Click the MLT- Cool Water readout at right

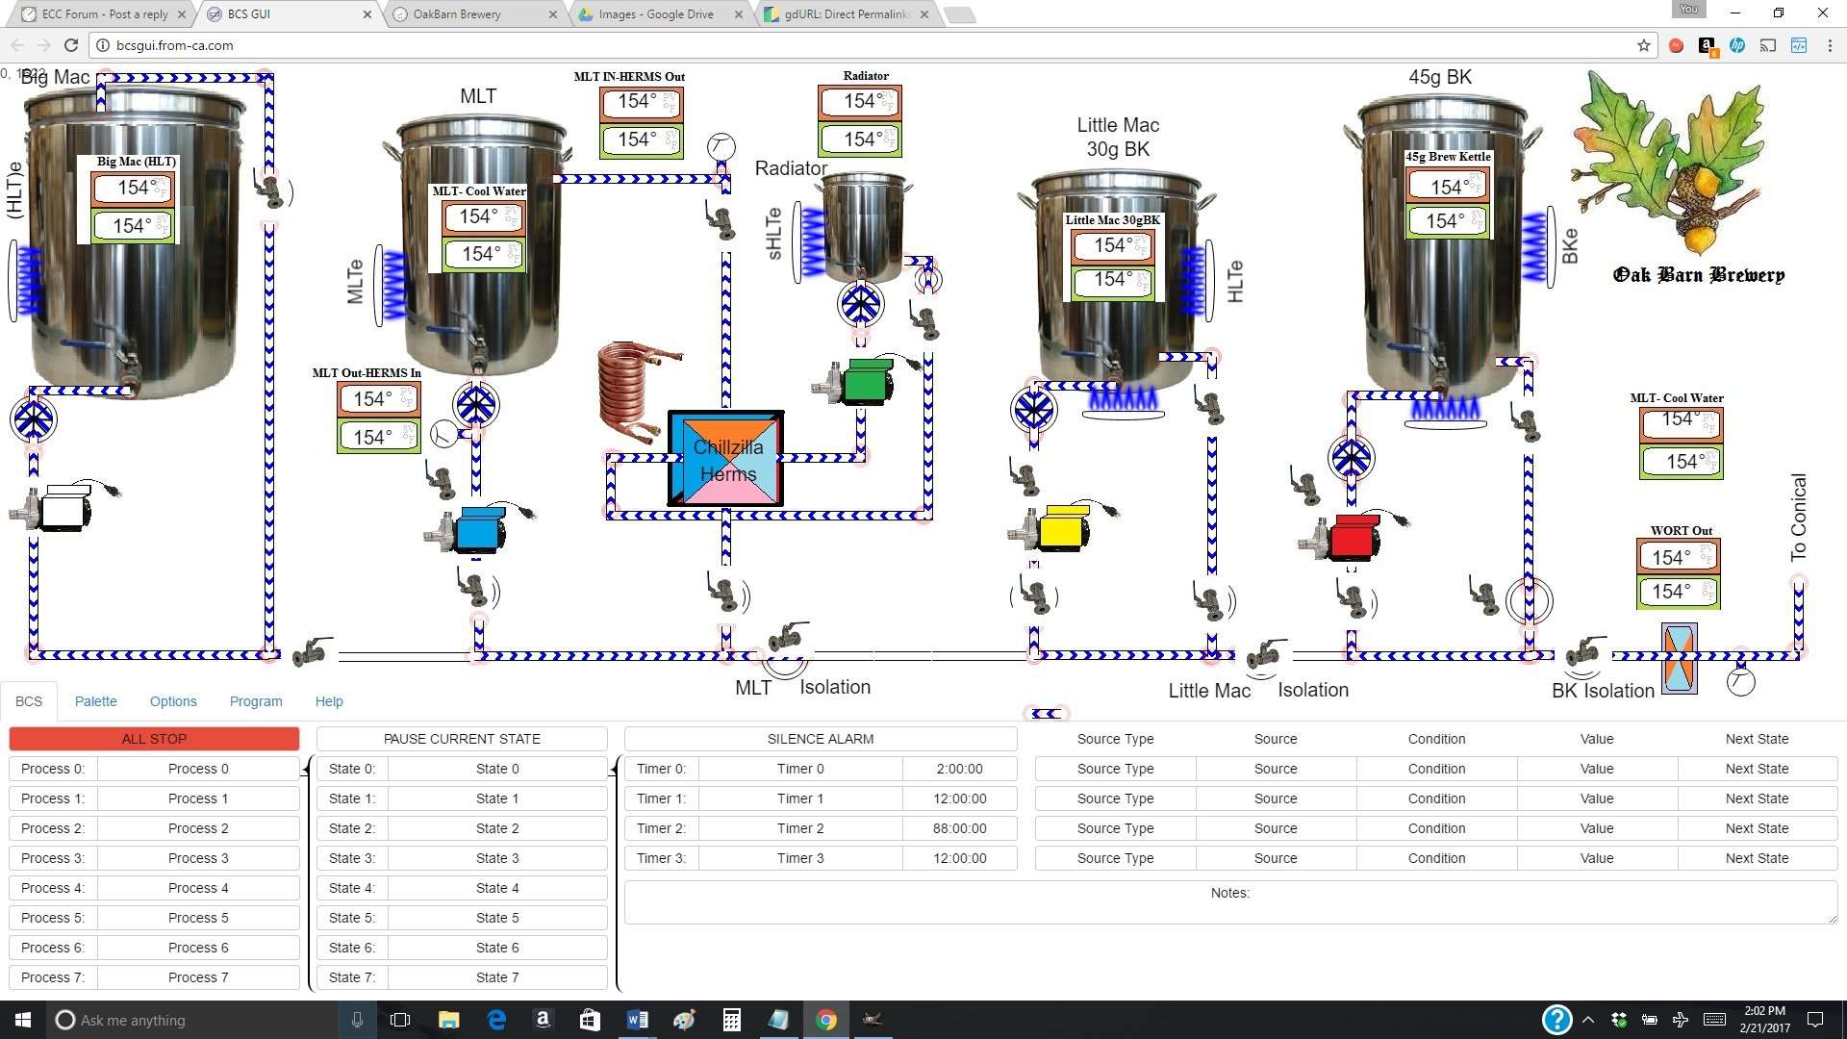tap(1681, 443)
